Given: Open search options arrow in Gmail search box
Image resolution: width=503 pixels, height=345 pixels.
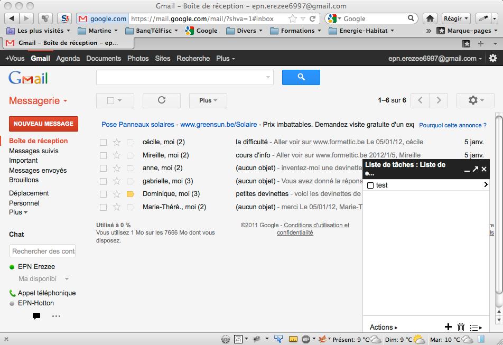Looking at the screenshot, I should coord(268,77).
